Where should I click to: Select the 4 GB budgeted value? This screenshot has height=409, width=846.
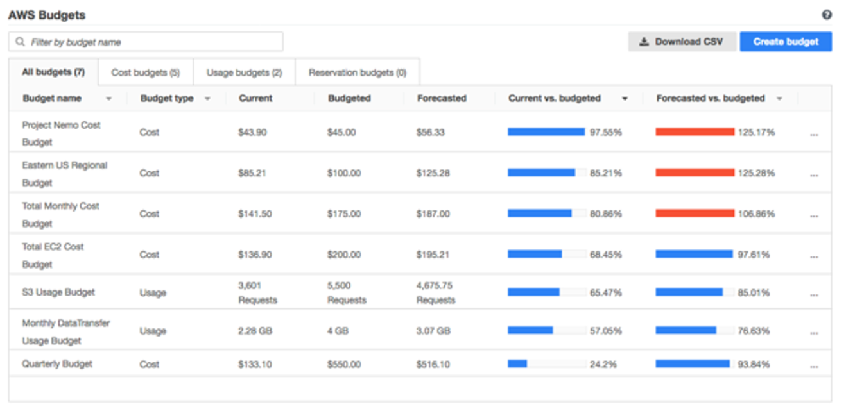(337, 331)
